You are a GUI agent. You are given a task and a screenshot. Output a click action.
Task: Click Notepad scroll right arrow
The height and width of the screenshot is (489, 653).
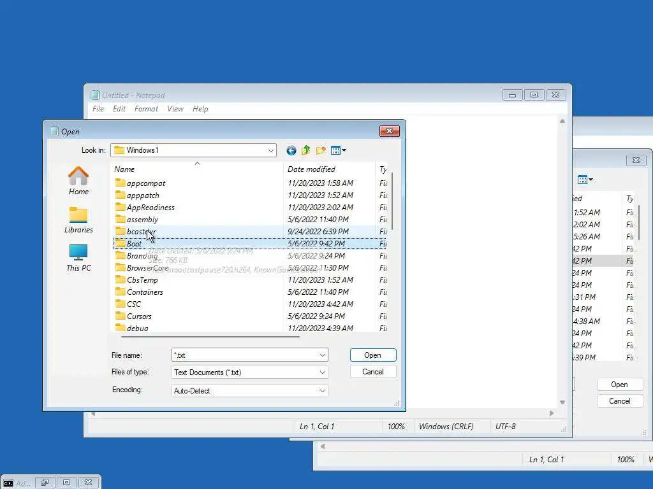552,413
